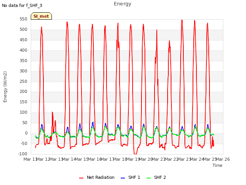Click the 300 y-axis tick label
The image size is (246, 185).
[x=23, y=71]
